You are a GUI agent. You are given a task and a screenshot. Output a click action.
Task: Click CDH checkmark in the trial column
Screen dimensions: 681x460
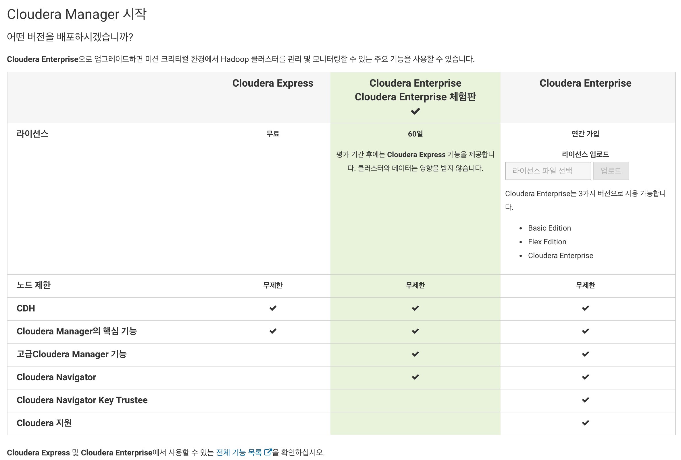click(415, 308)
